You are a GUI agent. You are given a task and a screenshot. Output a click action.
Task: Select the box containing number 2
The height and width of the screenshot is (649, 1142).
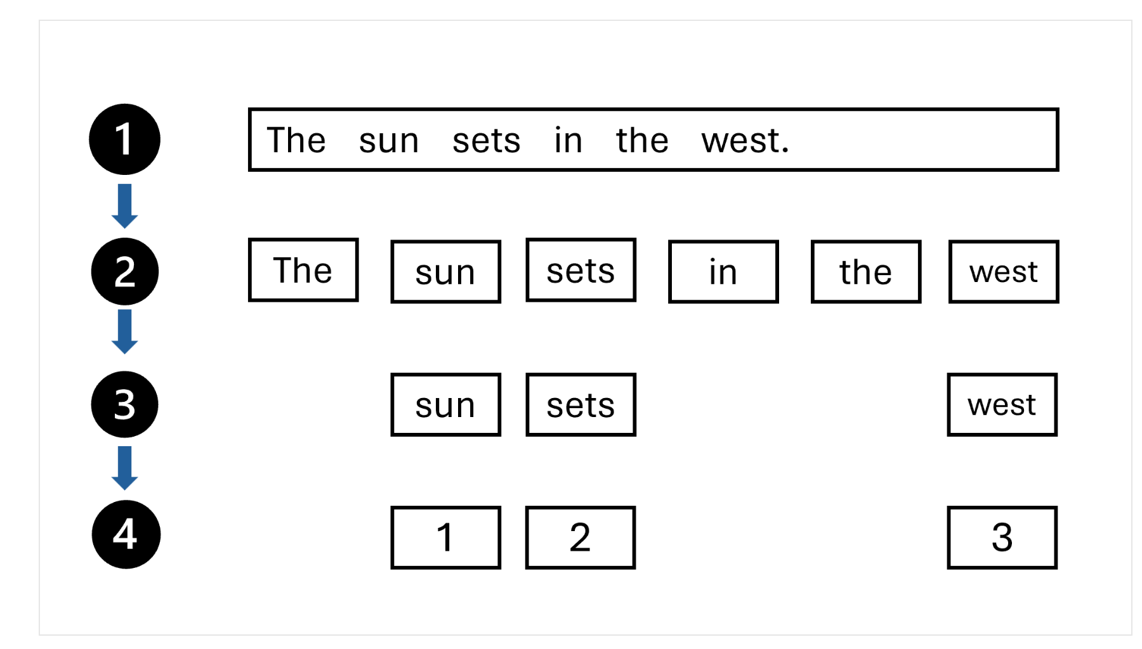click(581, 537)
